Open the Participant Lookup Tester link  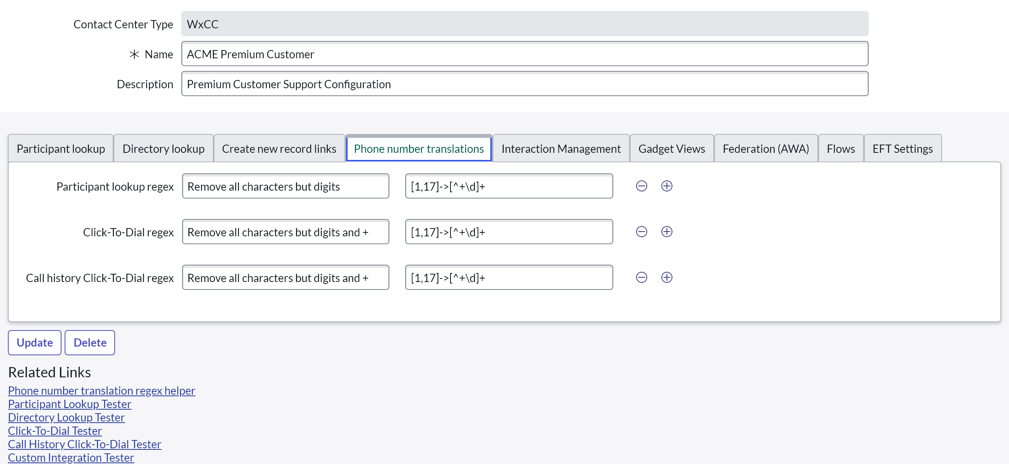(69, 404)
